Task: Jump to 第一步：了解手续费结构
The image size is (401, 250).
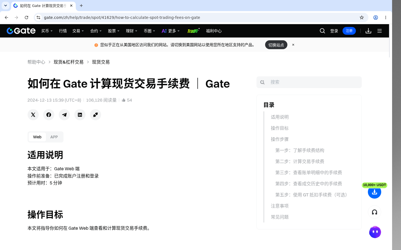Action: [300, 150]
